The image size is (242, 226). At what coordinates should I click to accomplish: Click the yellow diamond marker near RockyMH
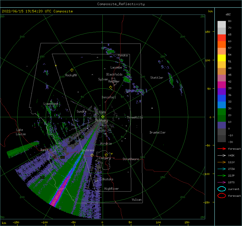[x=72, y=70]
